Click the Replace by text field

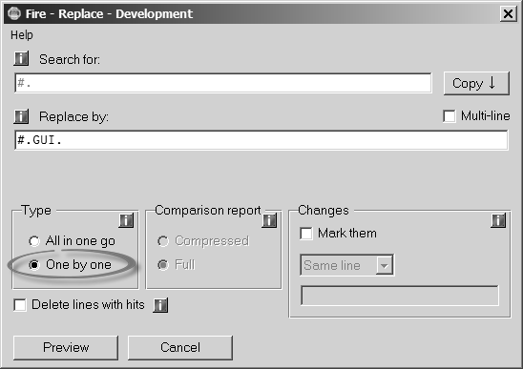(261, 140)
